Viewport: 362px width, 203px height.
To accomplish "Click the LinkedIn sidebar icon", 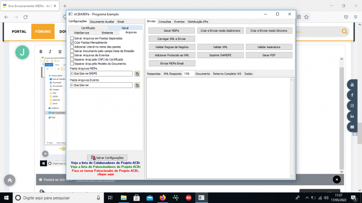I will 352,116.
